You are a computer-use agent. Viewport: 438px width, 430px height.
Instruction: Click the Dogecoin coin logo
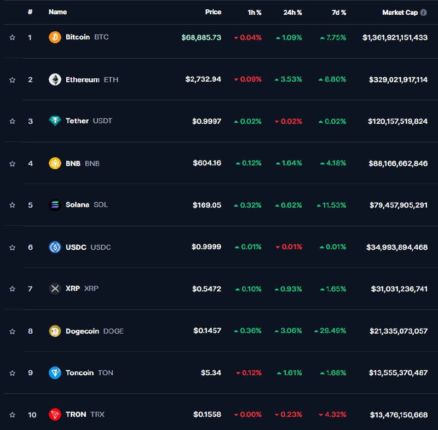pyautogui.click(x=55, y=331)
